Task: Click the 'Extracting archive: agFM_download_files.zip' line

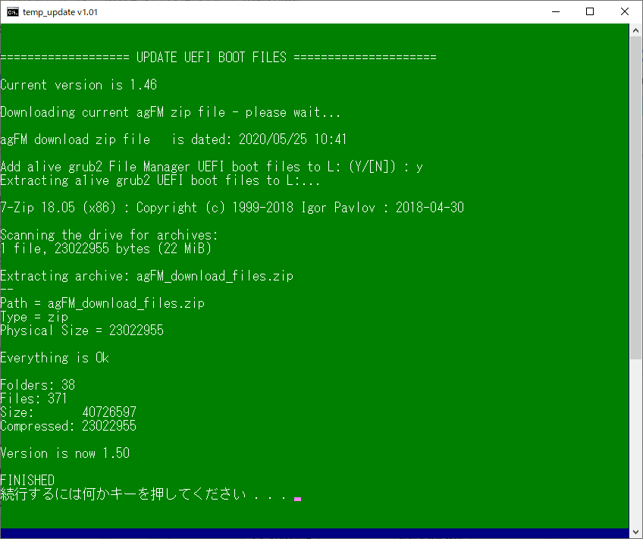Action: tap(146, 276)
